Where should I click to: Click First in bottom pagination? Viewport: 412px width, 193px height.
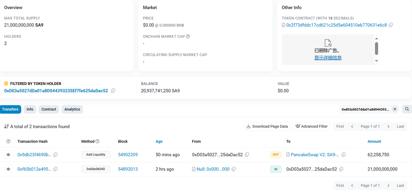340,185
